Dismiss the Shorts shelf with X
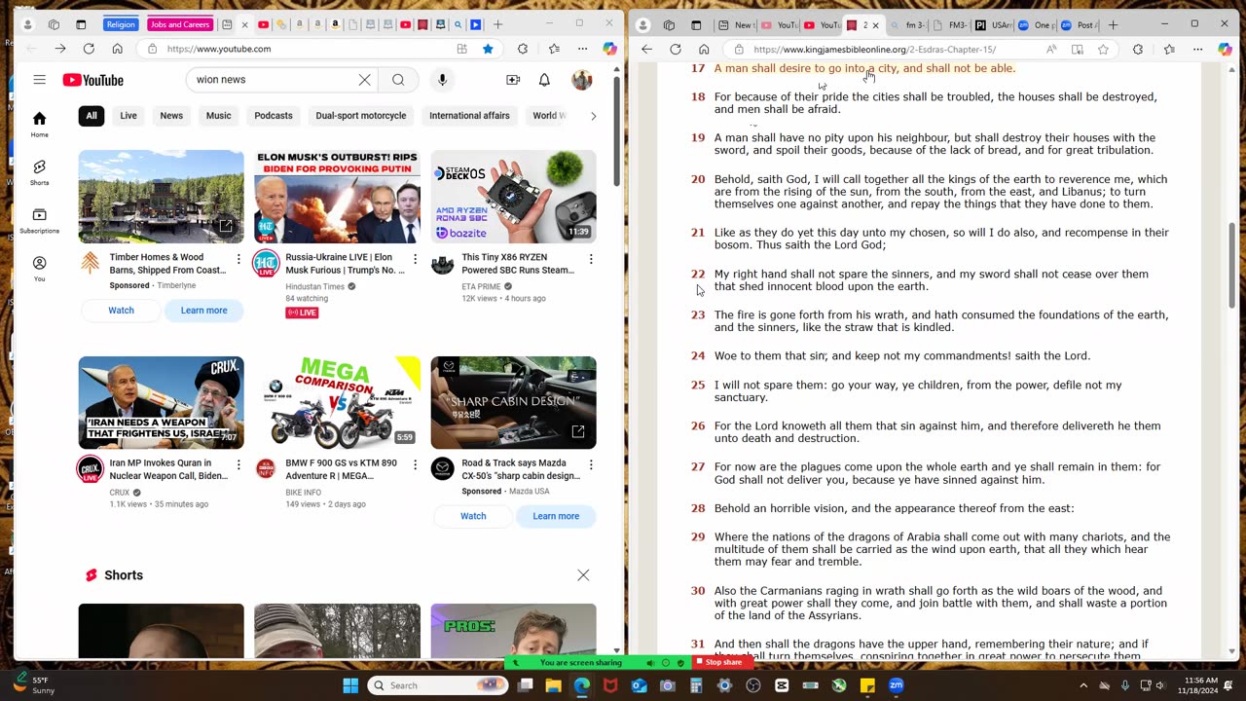The image size is (1246, 701). (583, 575)
